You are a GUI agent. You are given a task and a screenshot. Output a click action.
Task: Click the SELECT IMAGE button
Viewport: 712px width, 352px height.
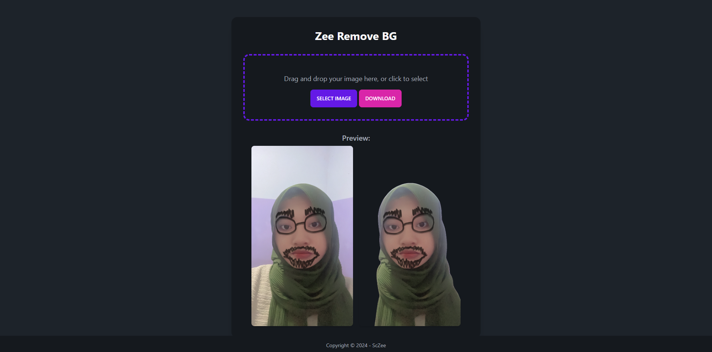(x=333, y=98)
